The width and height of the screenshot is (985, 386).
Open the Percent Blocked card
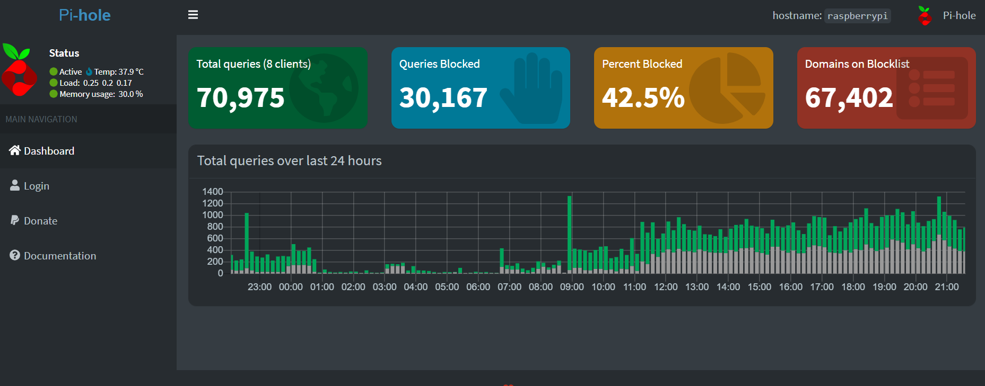684,88
